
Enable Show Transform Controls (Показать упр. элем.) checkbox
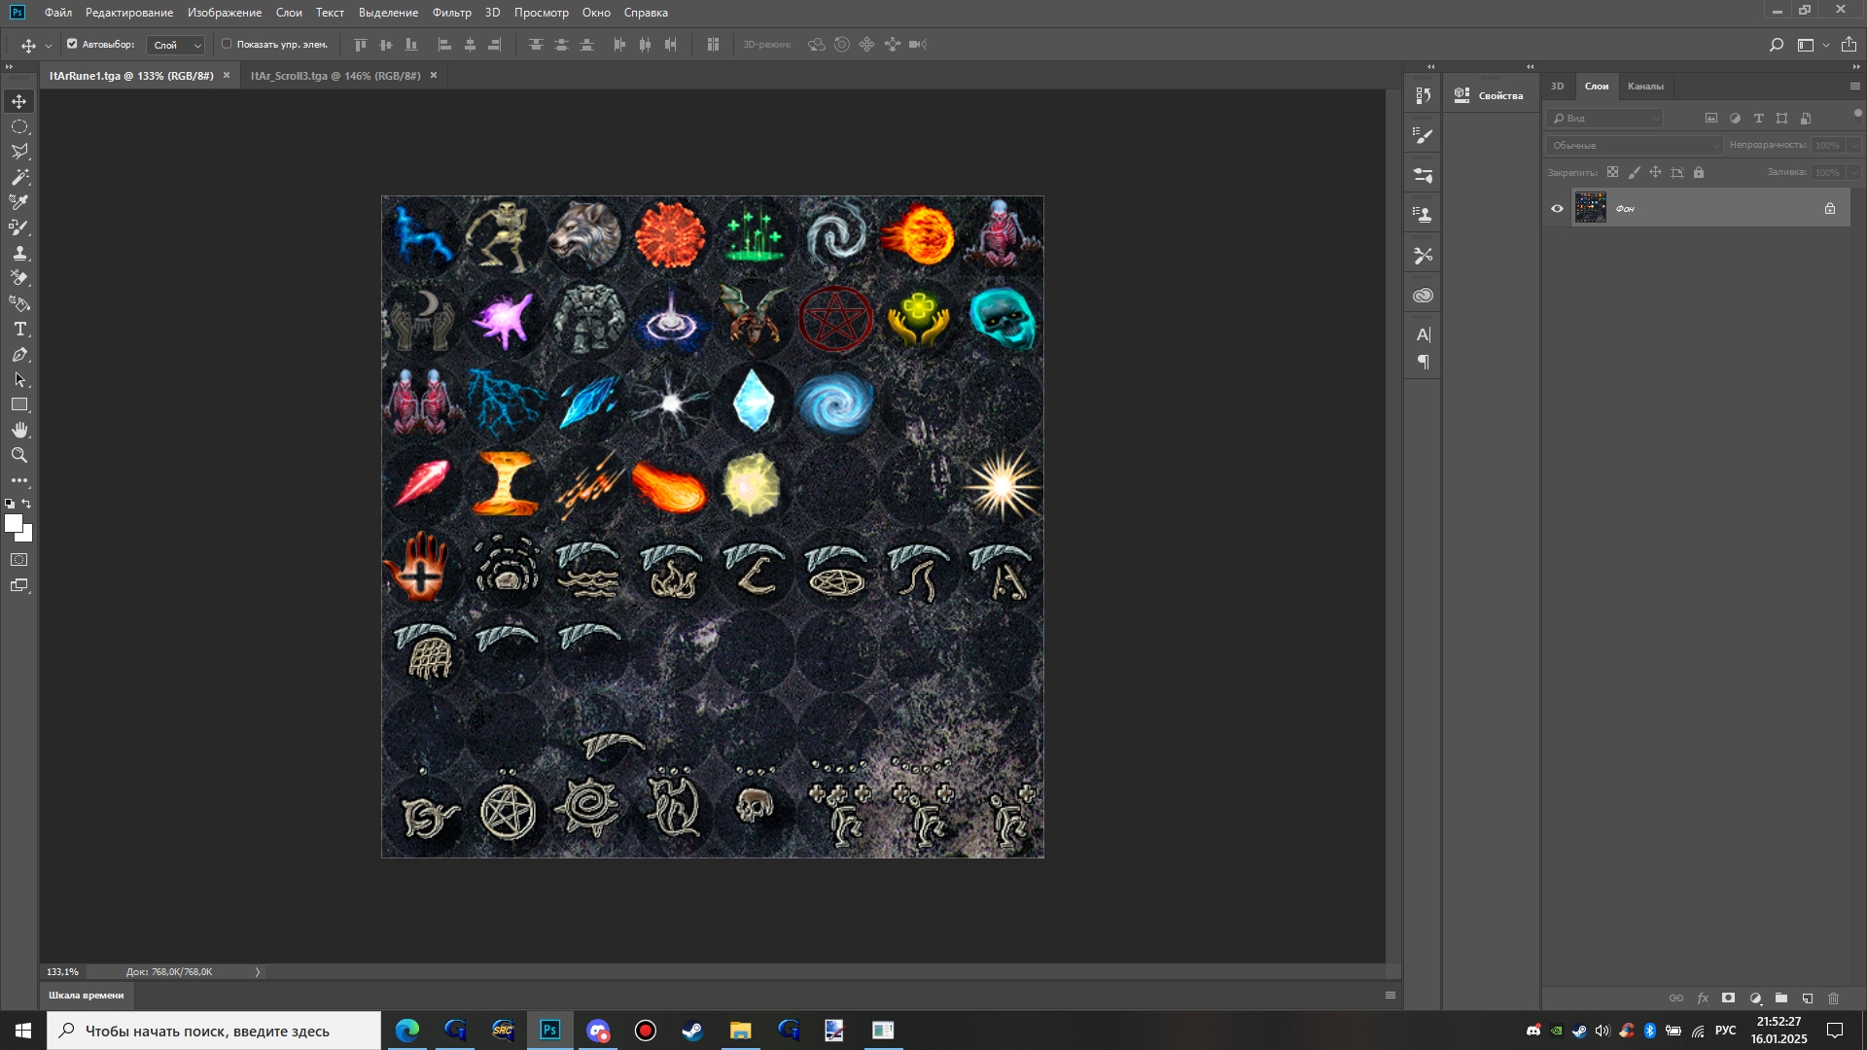(x=227, y=44)
